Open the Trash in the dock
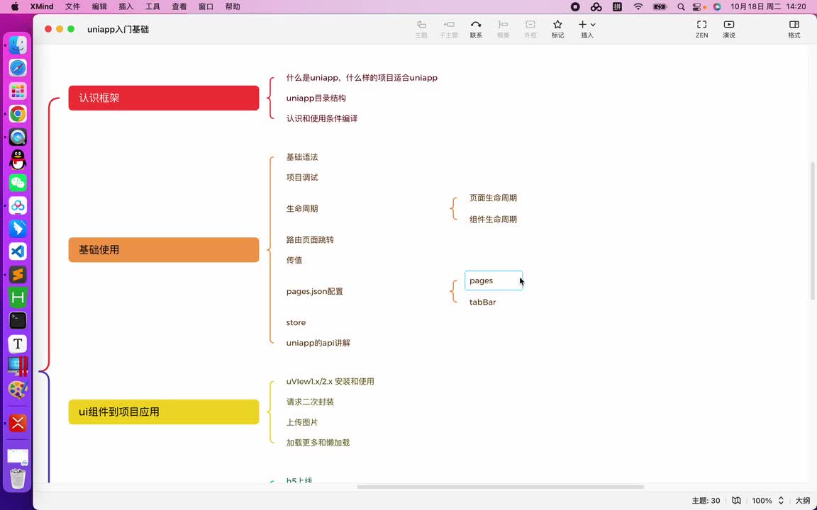This screenshot has height=510, width=817. [x=18, y=478]
